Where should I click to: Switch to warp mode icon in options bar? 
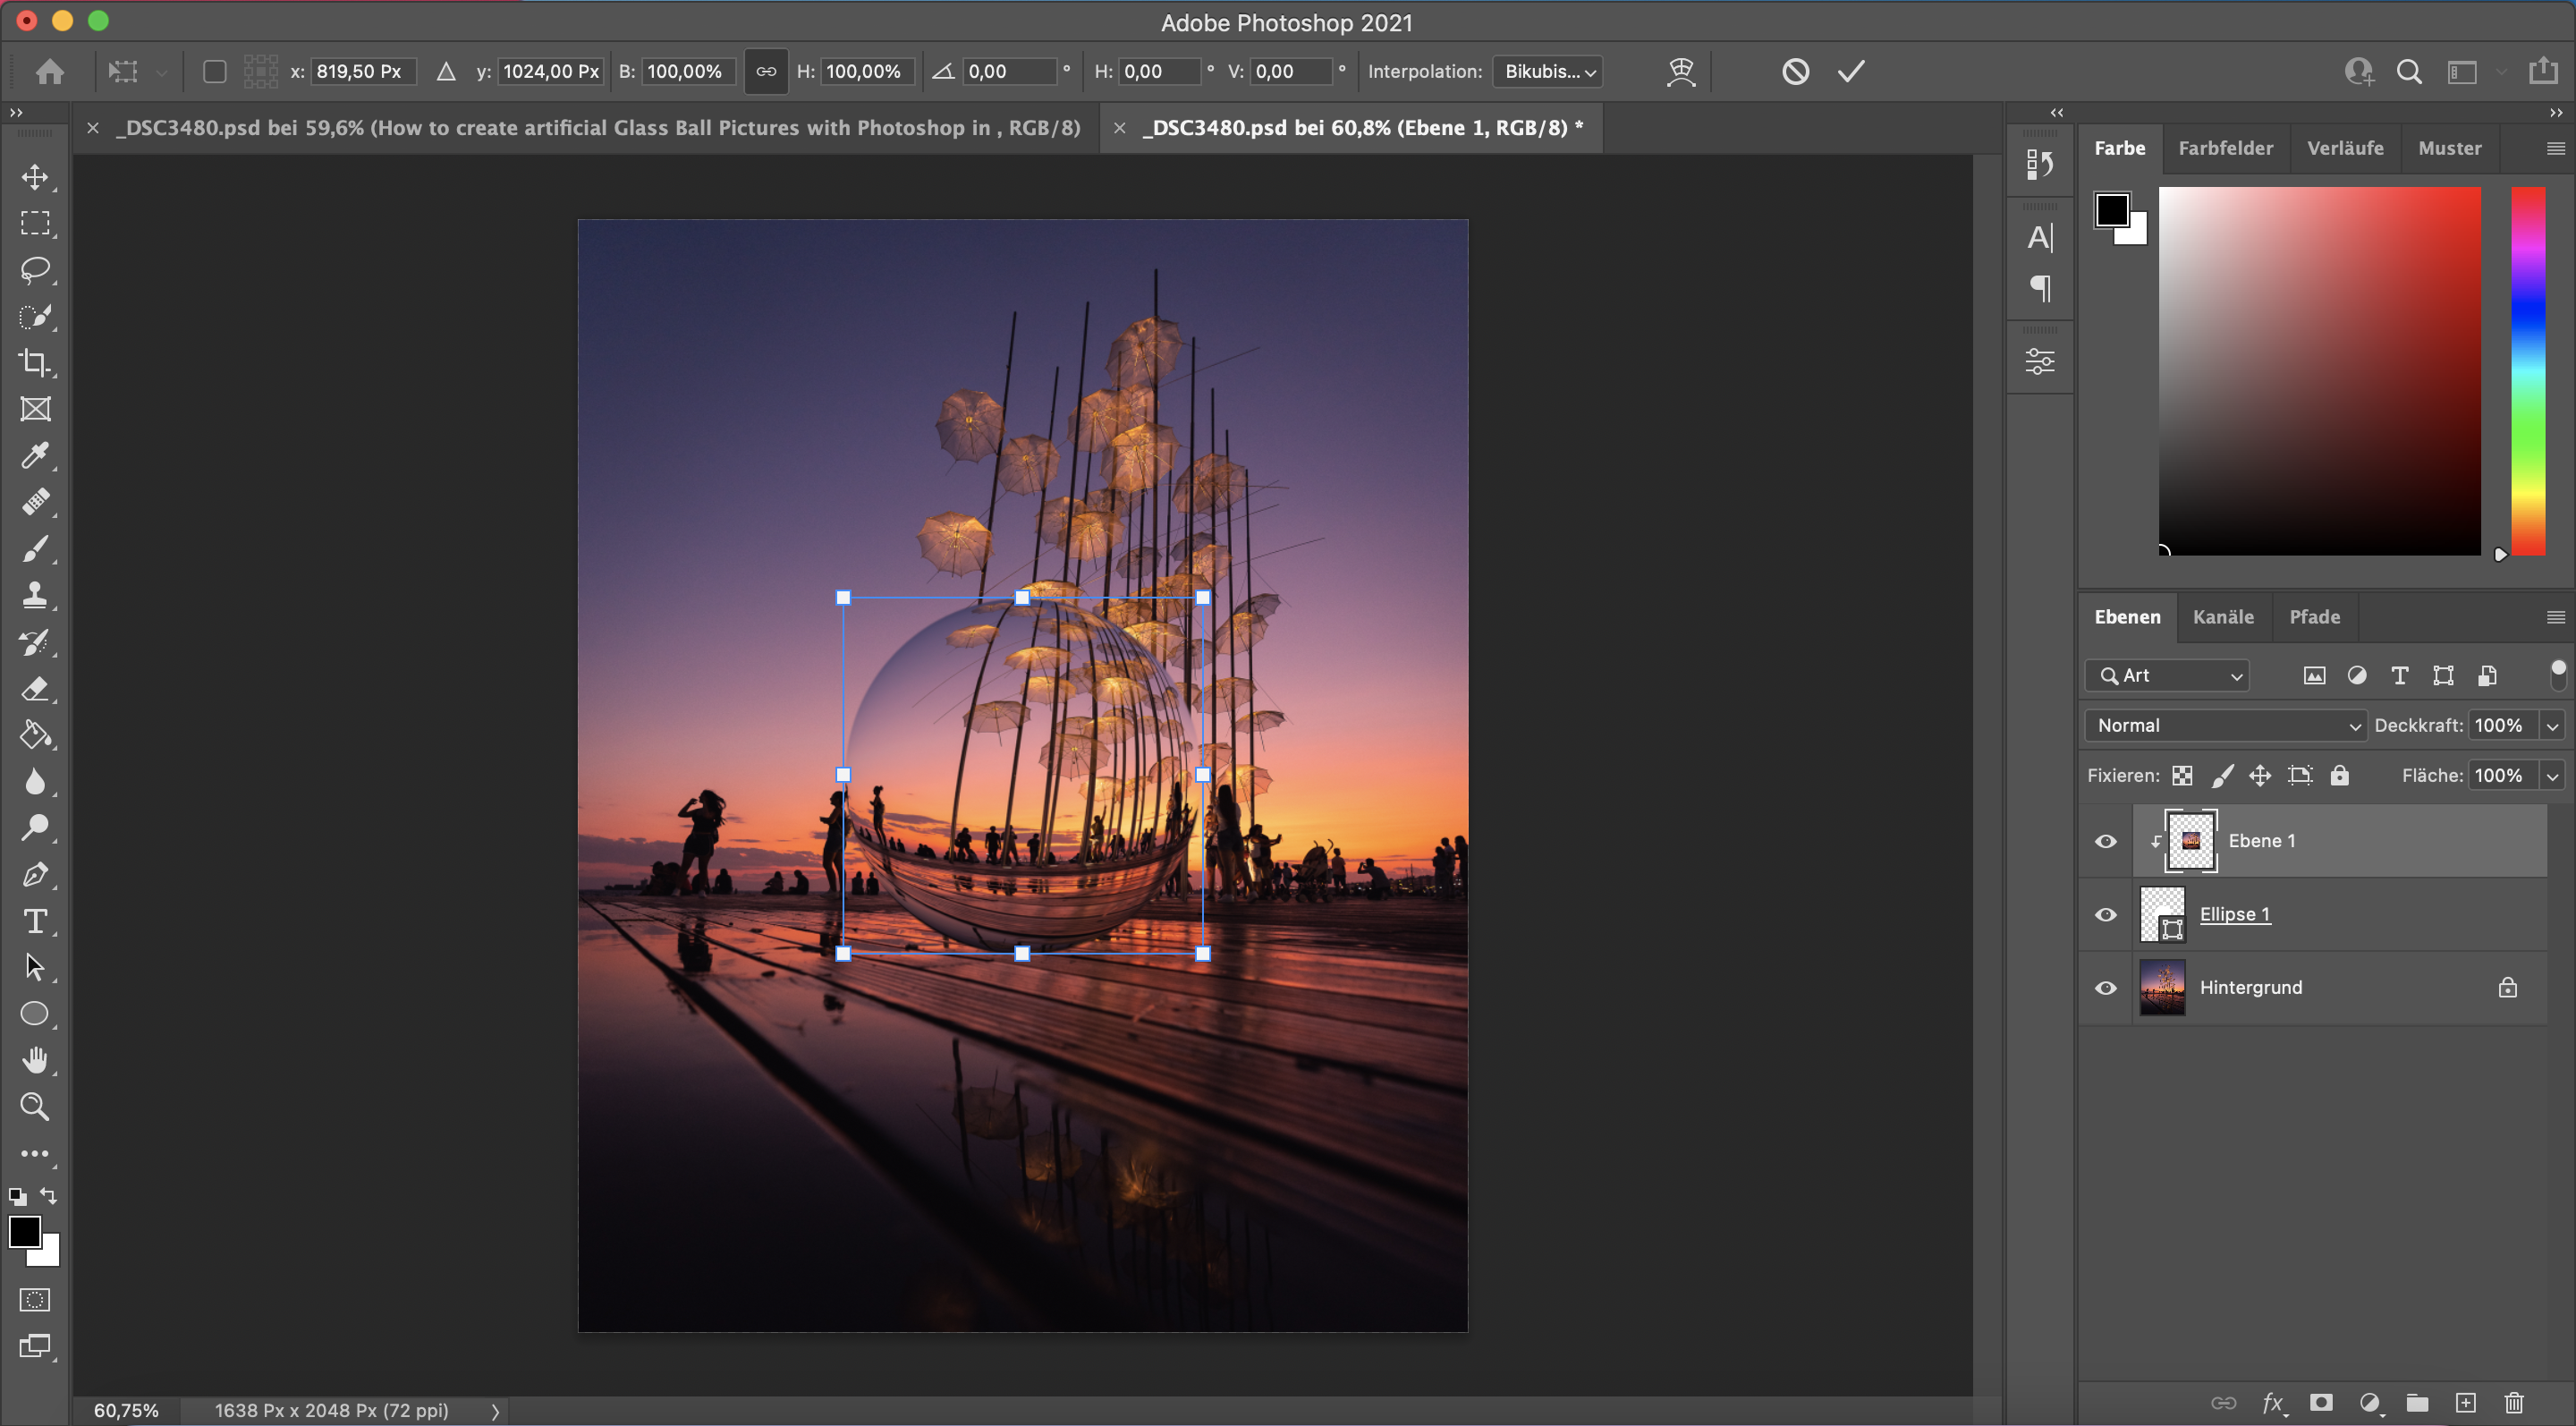[x=1681, y=71]
